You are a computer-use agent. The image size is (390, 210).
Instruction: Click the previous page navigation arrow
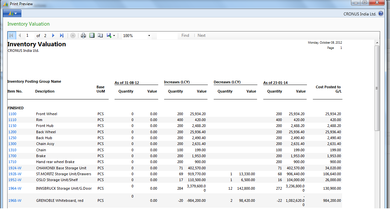pos(19,35)
